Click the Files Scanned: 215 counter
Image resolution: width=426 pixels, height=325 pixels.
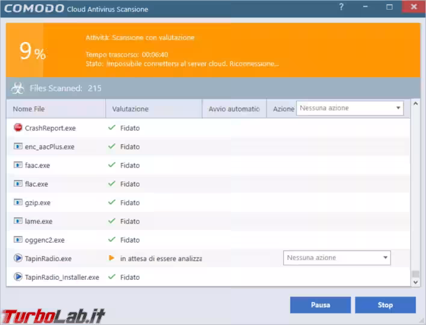point(65,88)
